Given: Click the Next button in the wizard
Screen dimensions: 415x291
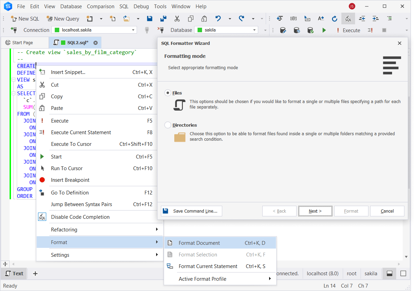Looking at the screenshot, I should pyautogui.click(x=315, y=211).
